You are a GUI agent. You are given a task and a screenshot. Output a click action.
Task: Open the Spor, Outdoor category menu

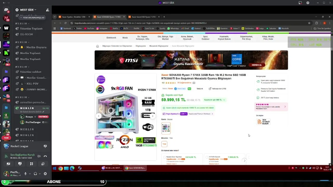click(x=206, y=38)
